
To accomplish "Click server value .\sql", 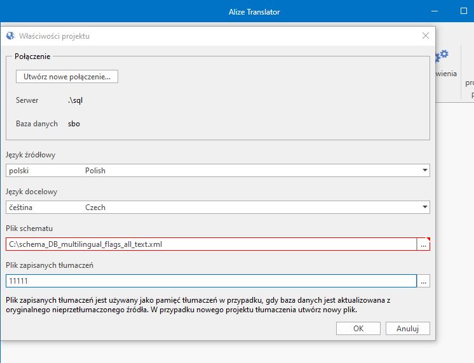I will 75,100.
